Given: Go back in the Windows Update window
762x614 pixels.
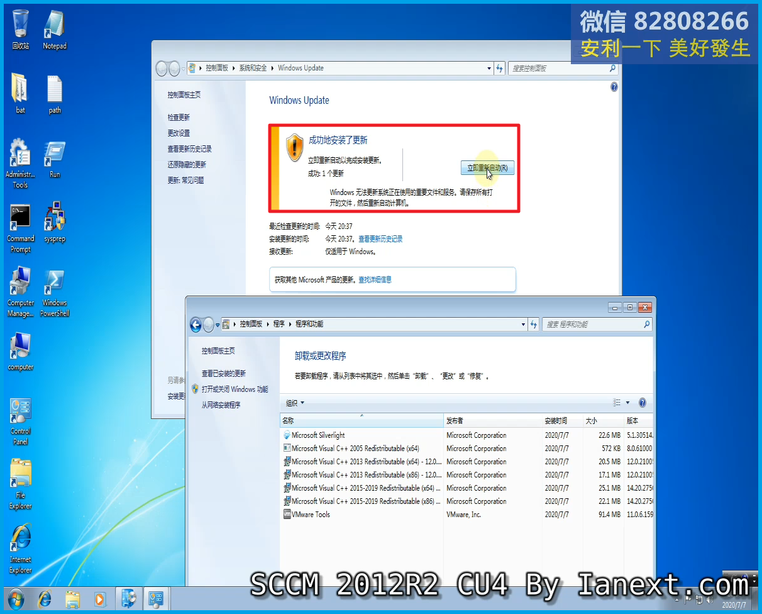Looking at the screenshot, I should 162,68.
